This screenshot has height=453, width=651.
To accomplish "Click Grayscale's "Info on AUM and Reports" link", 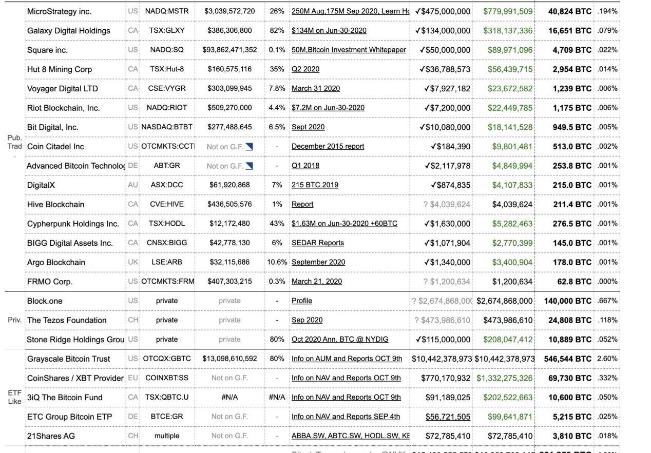I will tap(347, 359).
